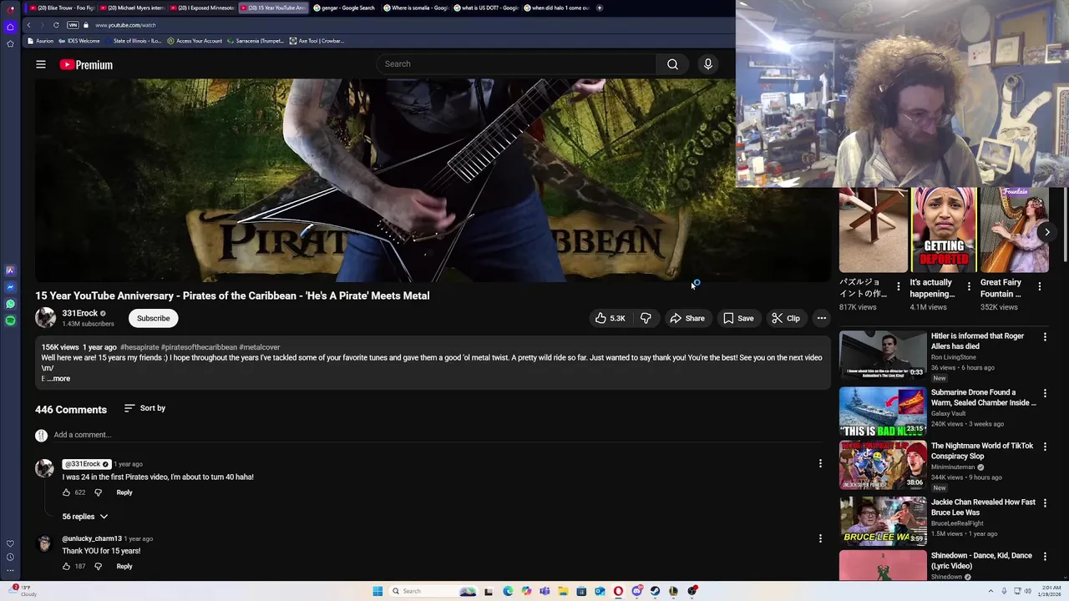This screenshot has width=1069, height=601.
Task: Dislike the 331Erock pinned comment
Action: pos(98,492)
